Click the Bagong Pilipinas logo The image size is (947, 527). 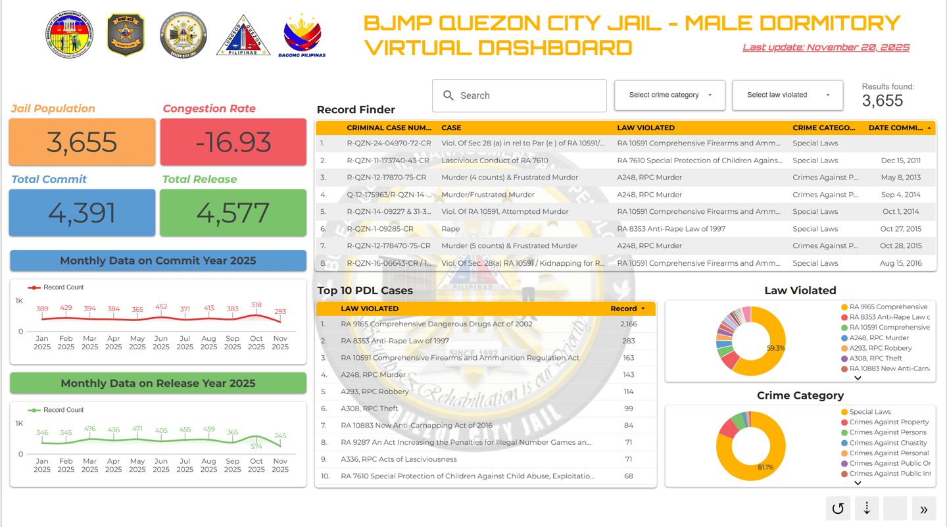(x=302, y=36)
